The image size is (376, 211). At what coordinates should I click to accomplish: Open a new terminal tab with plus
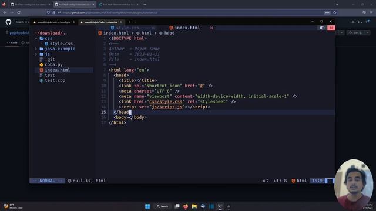coord(129,22)
